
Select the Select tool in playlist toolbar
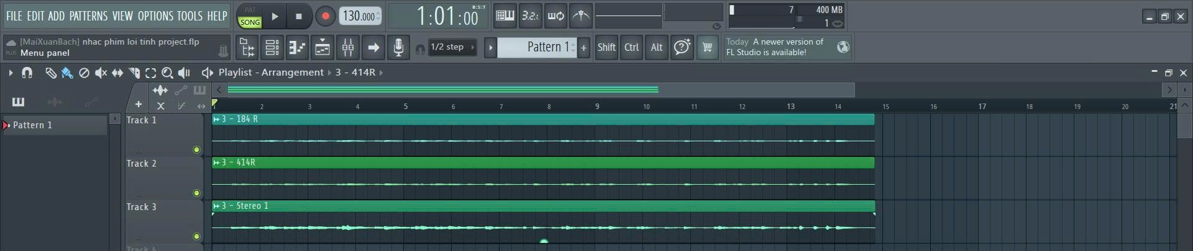(150, 73)
